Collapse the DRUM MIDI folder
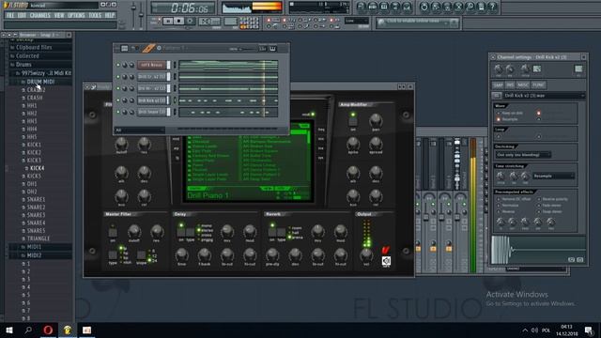601x338 pixels. (40, 82)
